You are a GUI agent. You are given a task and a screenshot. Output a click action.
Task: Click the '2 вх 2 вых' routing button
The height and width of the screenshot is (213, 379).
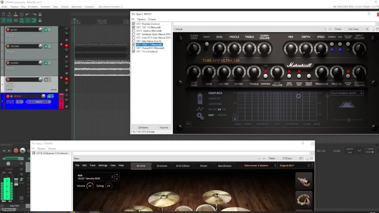[x=353, y=29]
